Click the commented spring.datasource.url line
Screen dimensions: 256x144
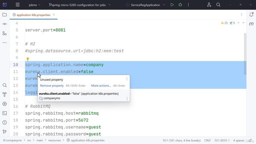coord(74,51)
